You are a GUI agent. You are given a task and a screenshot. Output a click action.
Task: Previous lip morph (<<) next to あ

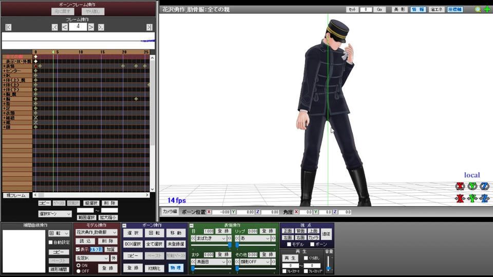tap(237, 239)
